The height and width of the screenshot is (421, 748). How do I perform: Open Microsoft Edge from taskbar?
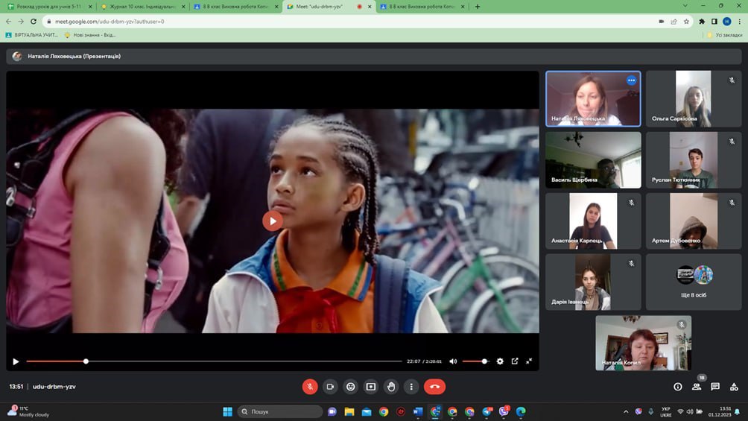[521, 411]
